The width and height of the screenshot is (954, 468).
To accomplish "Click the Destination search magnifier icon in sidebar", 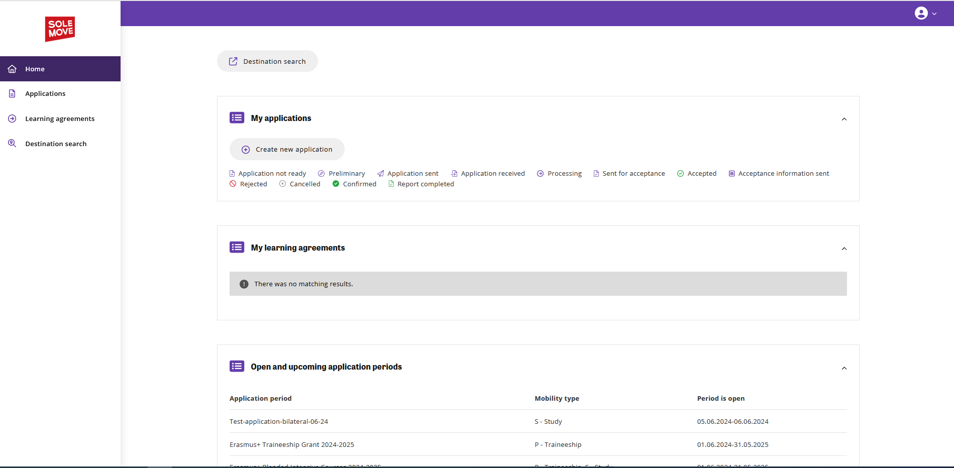I will click(13, 144).
